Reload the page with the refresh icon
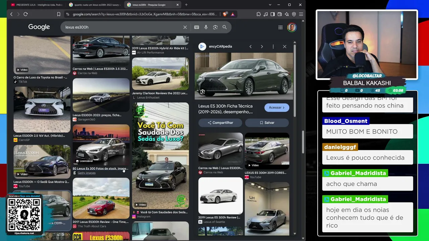 (25, 14)
